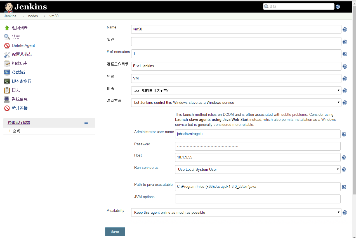Open help for the 描述 field
The image size is (356, 238).
coord(345,42)
